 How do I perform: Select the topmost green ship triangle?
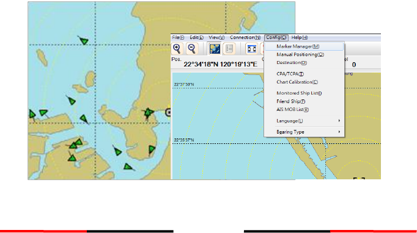[x=84, y=41]
